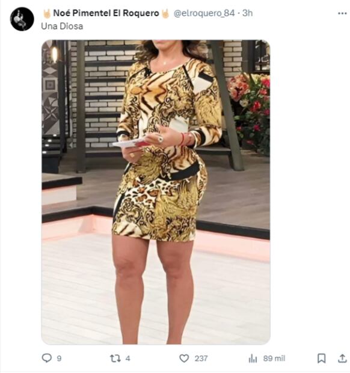View the 4 reposts count
The image size is (350, 373).
(x=127, y=359)
